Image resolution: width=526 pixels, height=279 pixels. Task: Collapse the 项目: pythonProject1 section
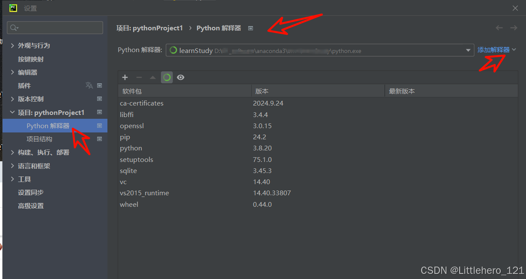click(12, 112)
